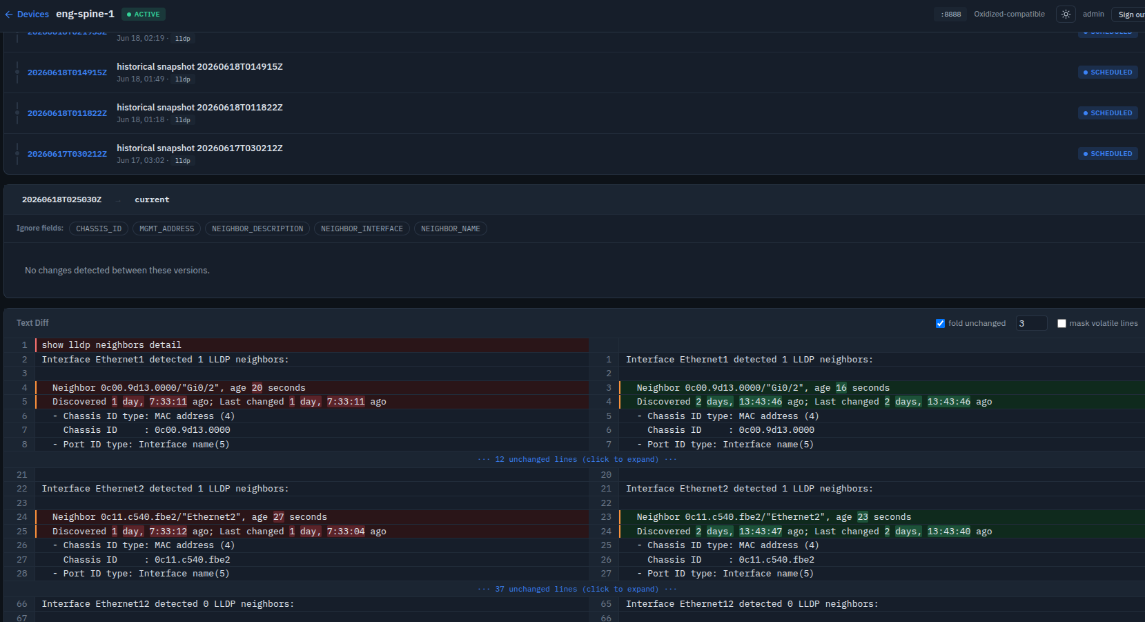Select title 'historical snapshot 20260617T030212Z'
Viewport: 1145px width, 622px height.
point(199,148)
